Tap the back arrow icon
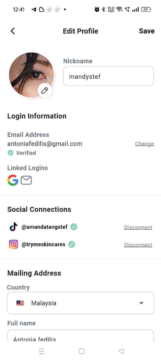Screen dimensions: 161x361 click(x=13, y=31)
